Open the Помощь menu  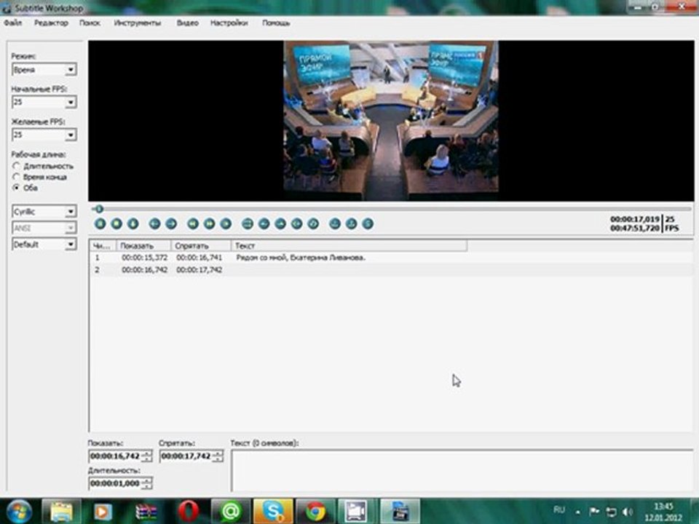pos(276,23)
